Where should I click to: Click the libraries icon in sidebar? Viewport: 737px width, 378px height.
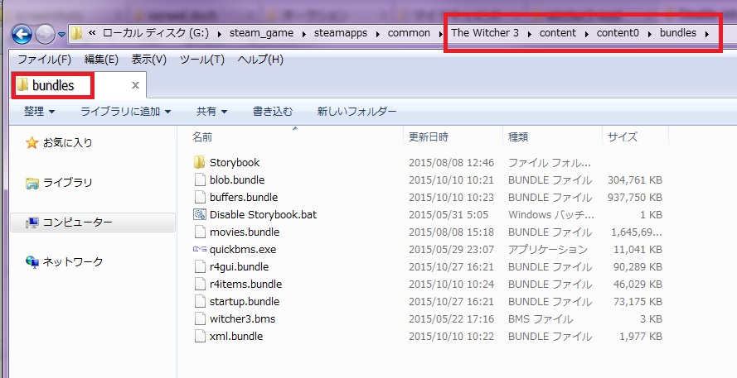pyautogui.click(x=32, y=184)
